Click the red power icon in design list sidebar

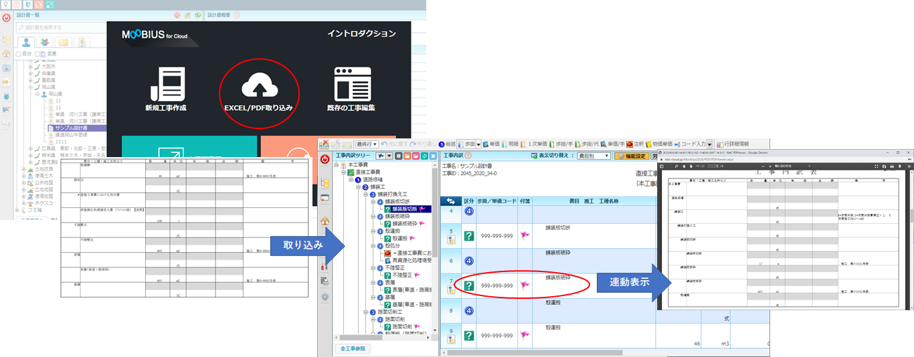(x=7, y=18)
